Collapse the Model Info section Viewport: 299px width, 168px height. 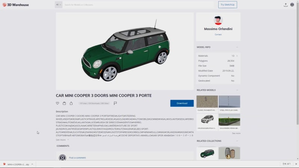pyautogui.click(x=237, y=47)
